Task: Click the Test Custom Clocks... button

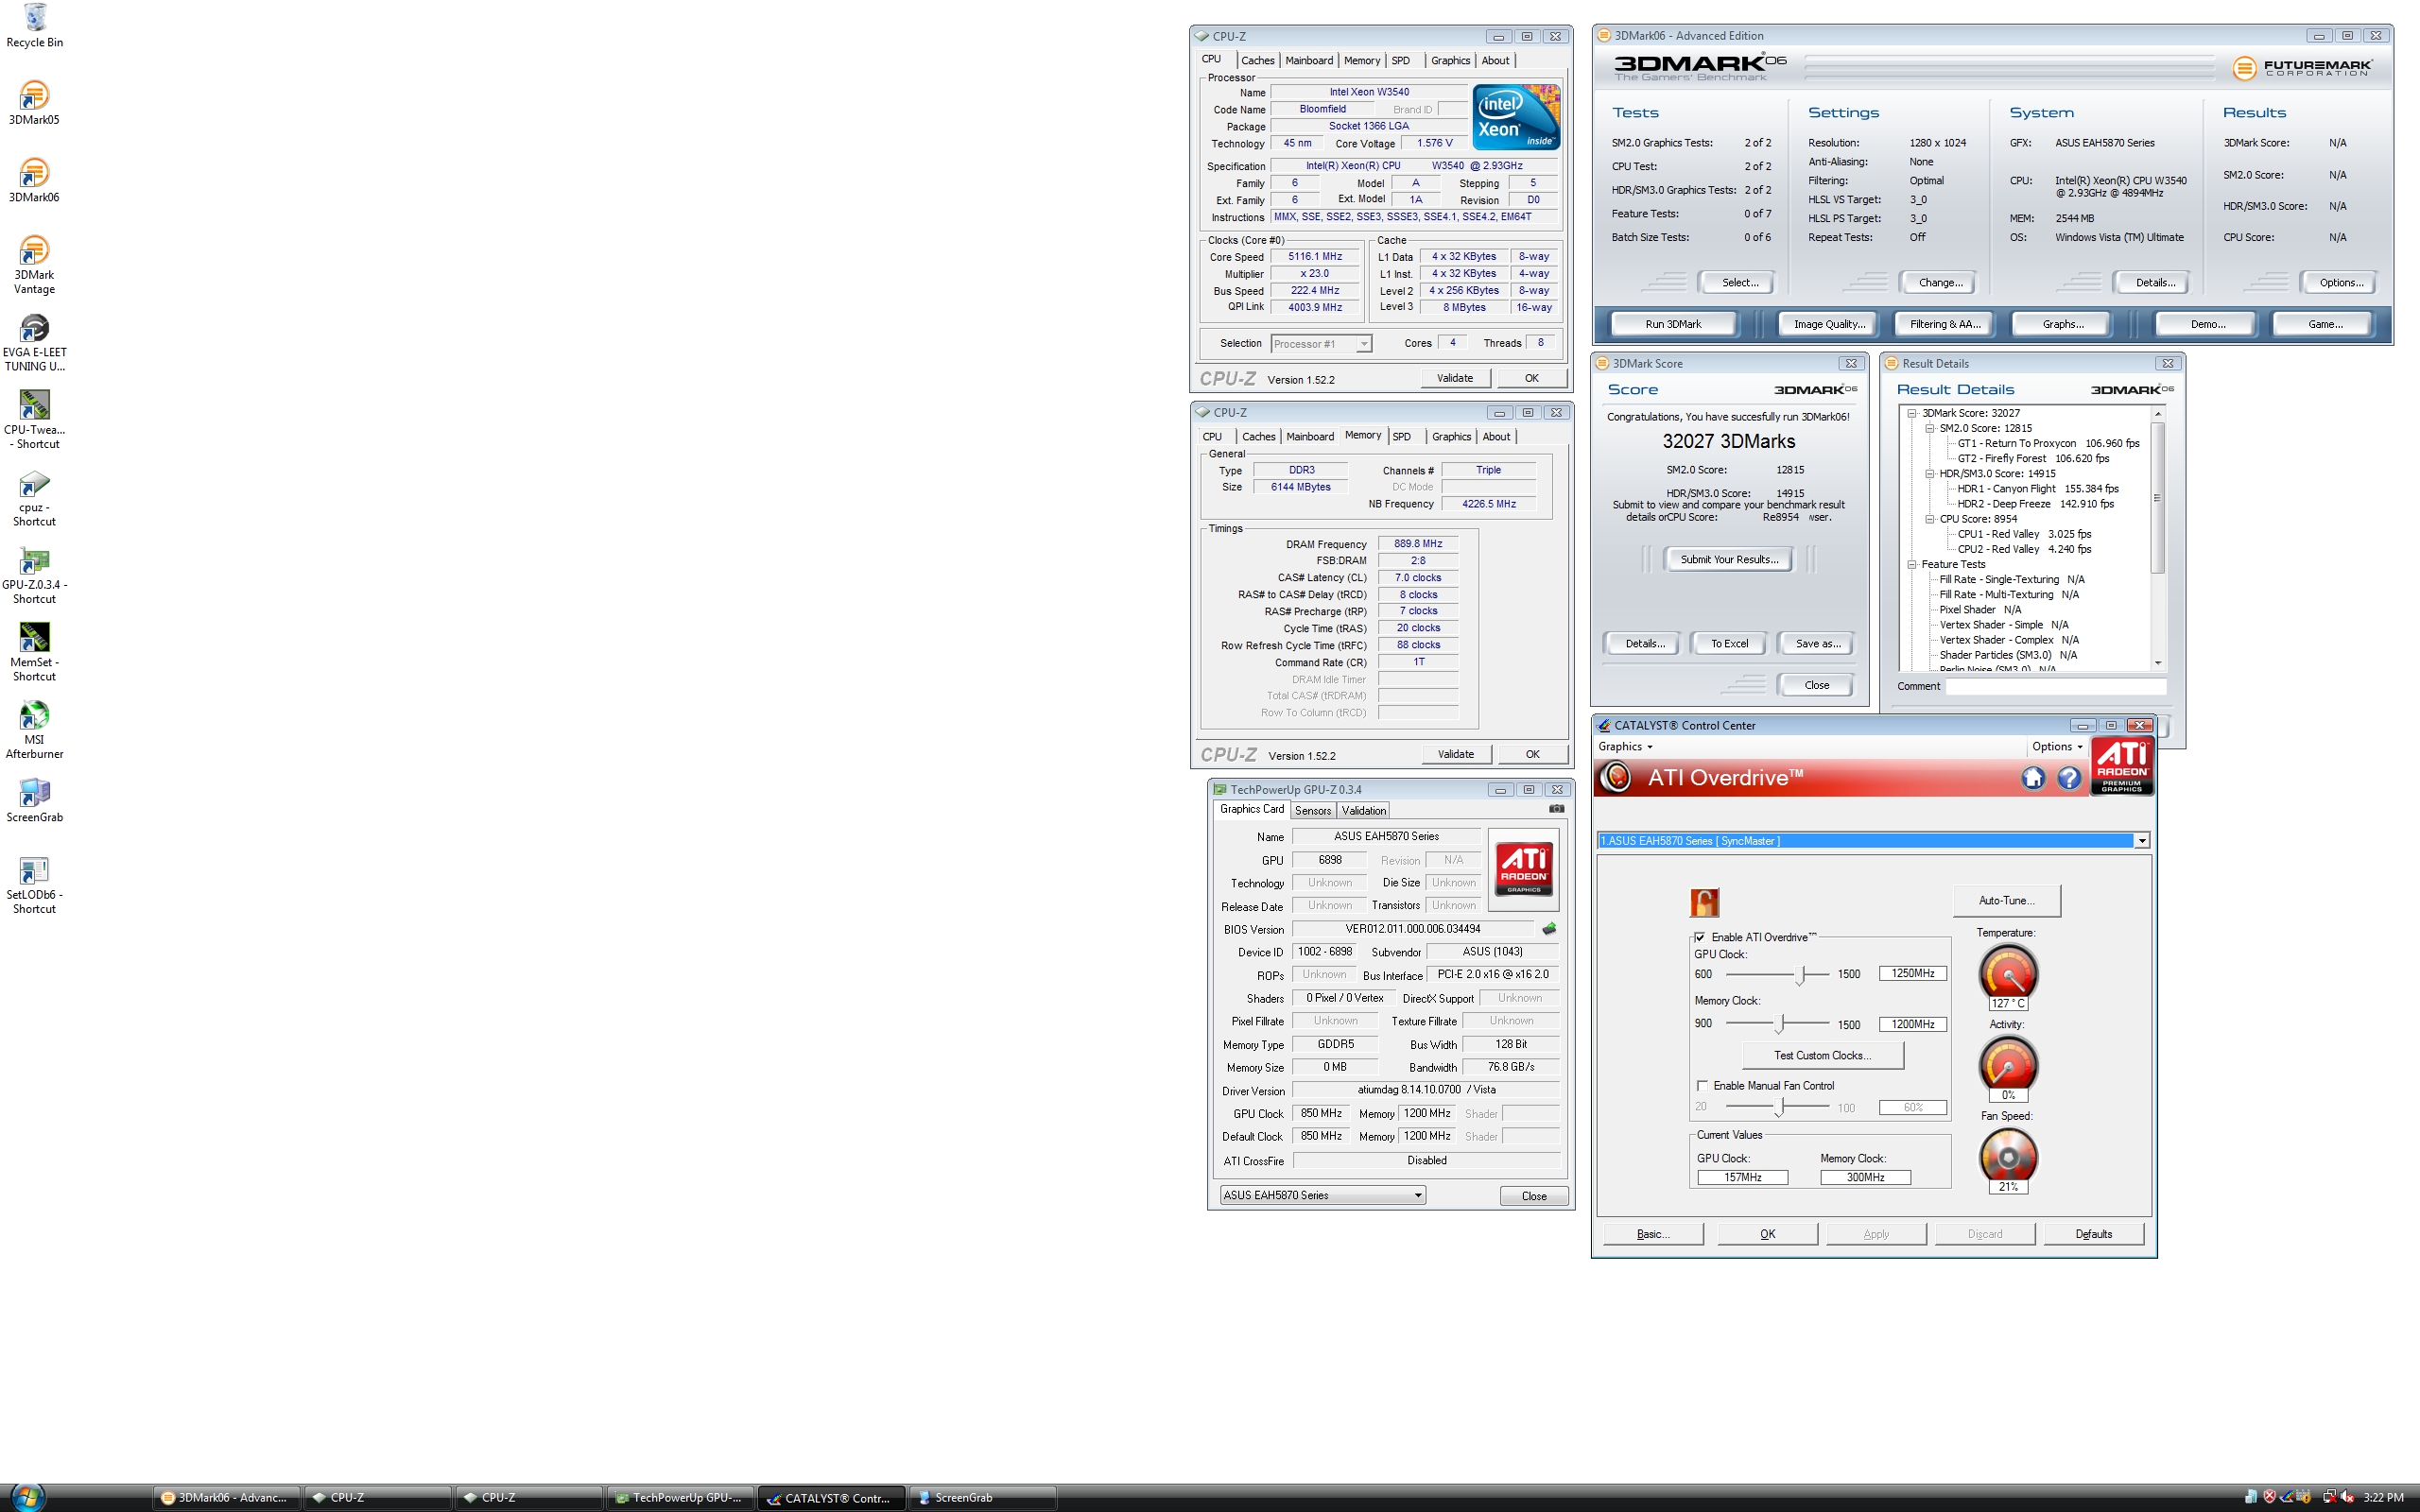Action: coord(1822,1056)
